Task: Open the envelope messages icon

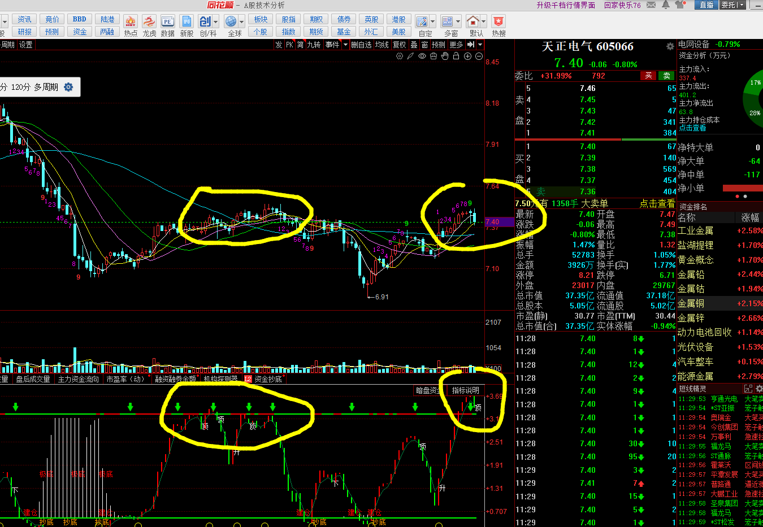Action: point(651,5)
